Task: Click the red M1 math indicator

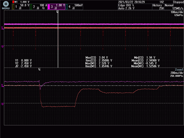Action: point(13,2)
